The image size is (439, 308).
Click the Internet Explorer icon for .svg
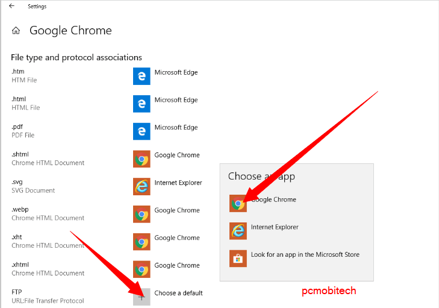(x=142, y=186)
